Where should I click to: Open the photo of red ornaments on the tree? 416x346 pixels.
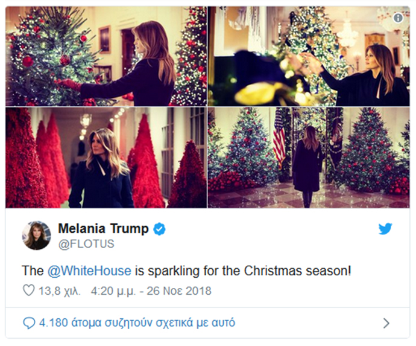tap(106, 56)
